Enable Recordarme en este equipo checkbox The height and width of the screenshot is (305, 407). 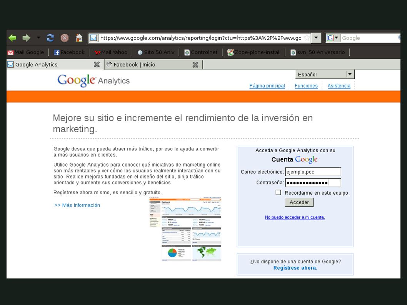tap(278, 192)
